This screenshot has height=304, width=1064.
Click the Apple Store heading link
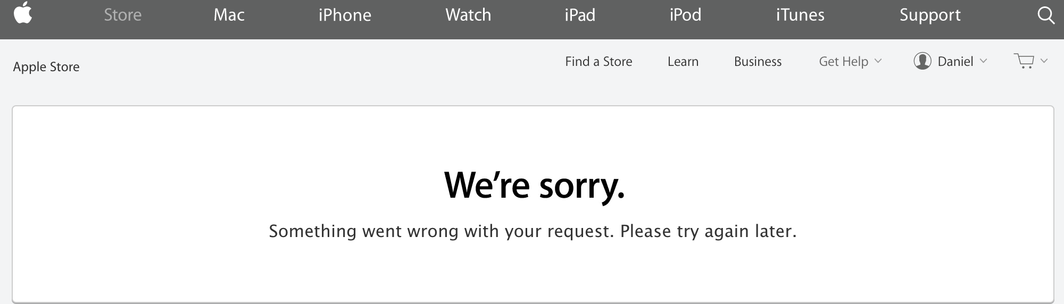46,67
